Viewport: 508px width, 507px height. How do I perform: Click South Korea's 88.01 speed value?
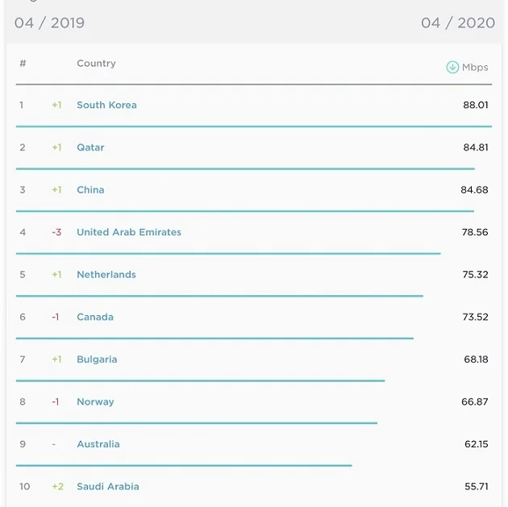coord(476,105)
